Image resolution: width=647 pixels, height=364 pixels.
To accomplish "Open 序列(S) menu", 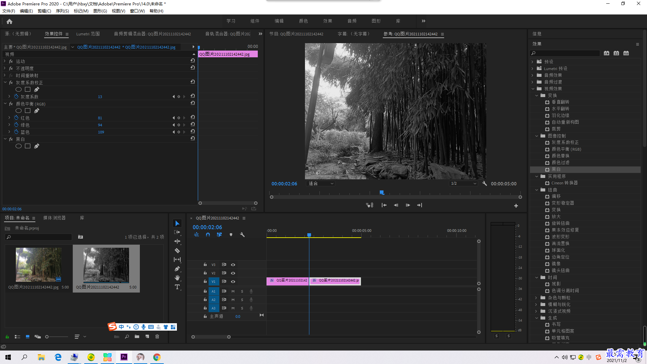I will coord(62,11).
